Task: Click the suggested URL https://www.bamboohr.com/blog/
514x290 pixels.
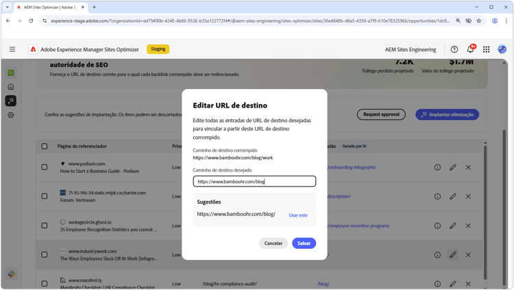Action: [236, 214]
